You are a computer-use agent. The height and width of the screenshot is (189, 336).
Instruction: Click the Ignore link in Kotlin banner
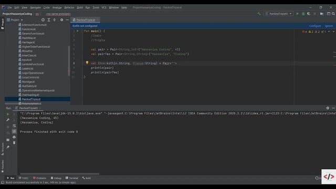(x=329, y=26)
